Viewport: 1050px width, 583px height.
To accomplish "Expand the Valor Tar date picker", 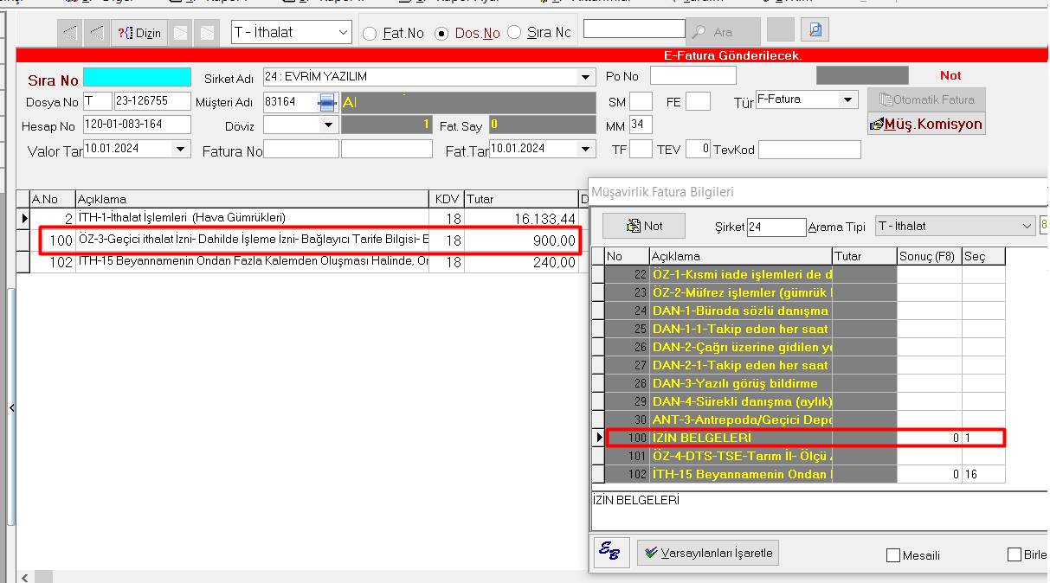I will tap(180, 149).
